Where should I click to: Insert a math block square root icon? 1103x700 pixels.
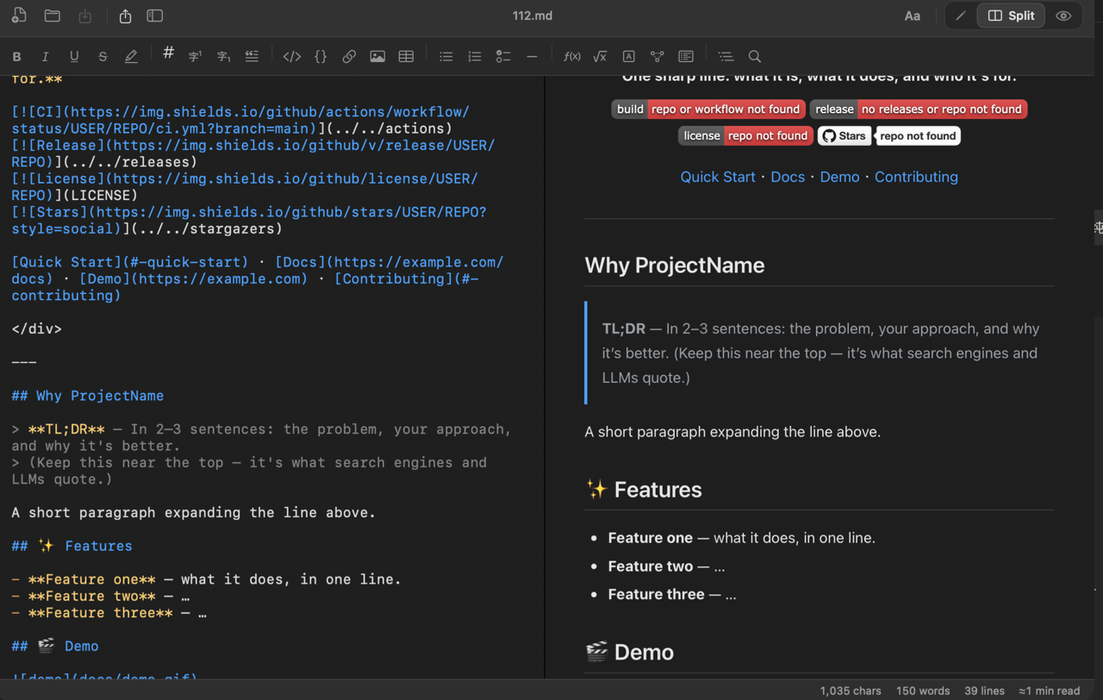point(600,56)
